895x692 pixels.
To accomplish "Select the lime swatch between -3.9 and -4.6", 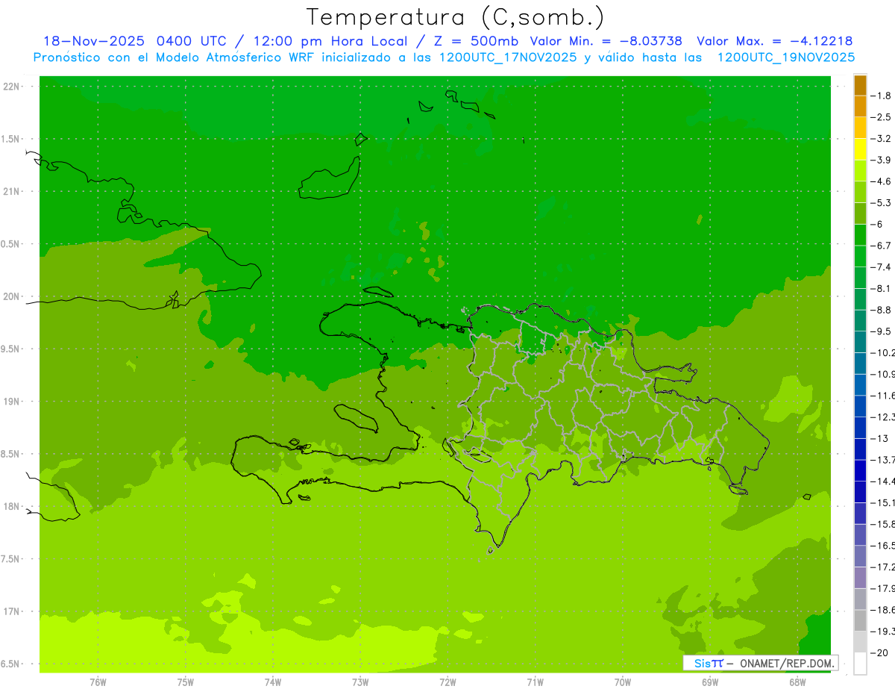I will (x=860, y=170).
